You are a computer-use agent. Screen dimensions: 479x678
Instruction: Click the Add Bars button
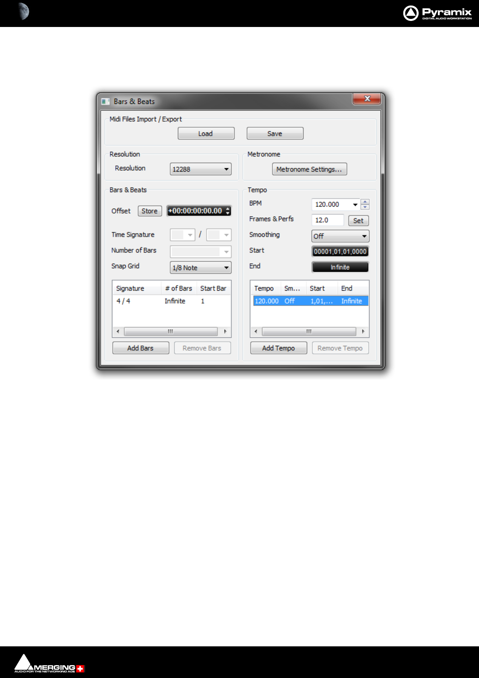[141, 348]
